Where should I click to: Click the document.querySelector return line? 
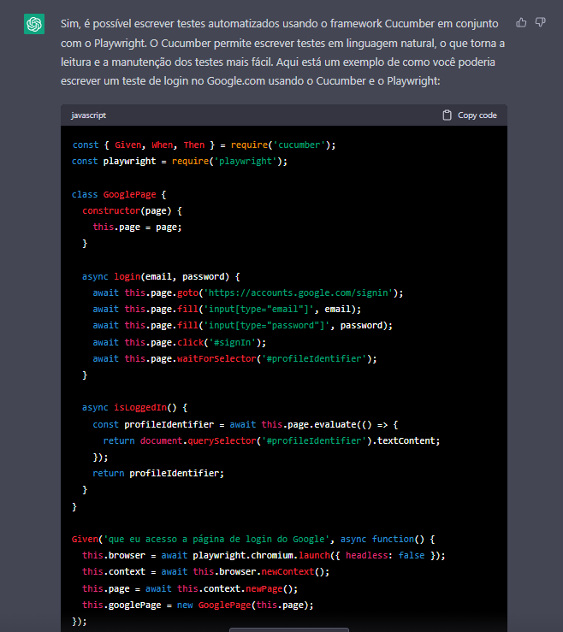(x=271, y=440)
